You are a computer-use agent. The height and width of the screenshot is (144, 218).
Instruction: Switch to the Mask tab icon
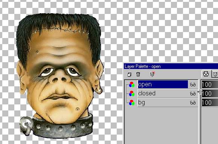(x=215, y=74)
